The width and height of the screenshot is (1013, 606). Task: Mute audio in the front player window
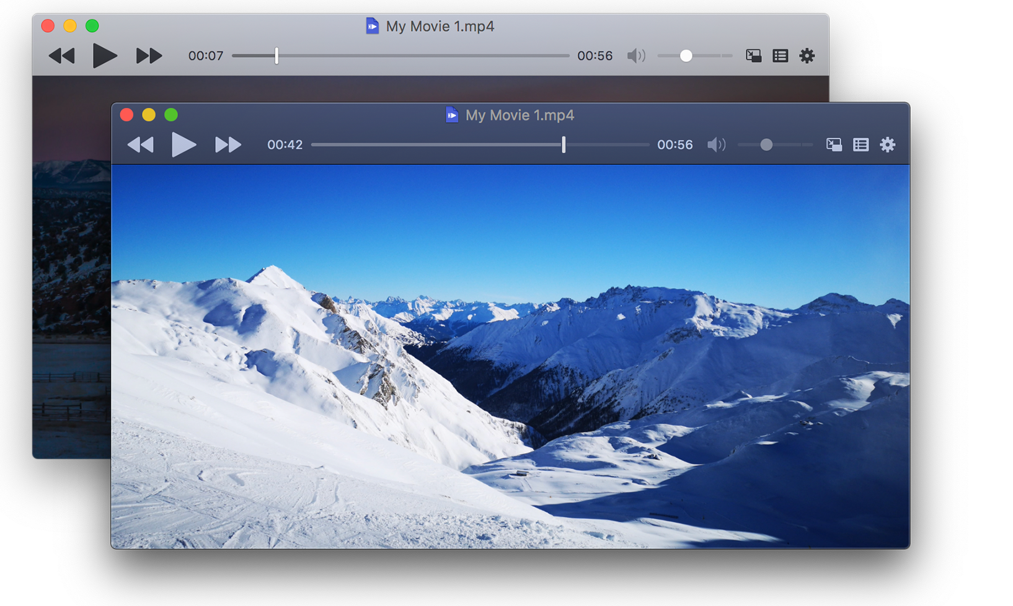tap(716, 144)
